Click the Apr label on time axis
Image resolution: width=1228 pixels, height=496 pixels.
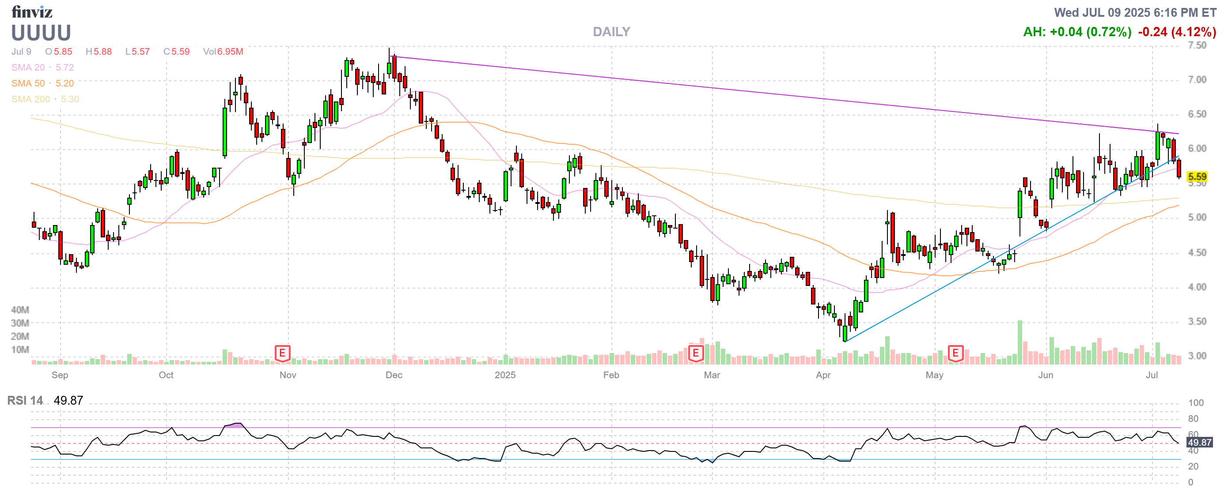pyautogui.click(x=823, y=375)
